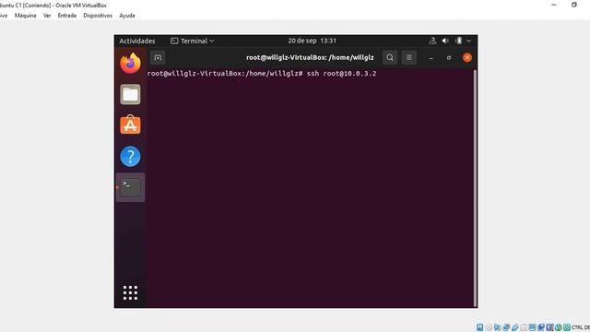Click the battery icon in top bar
Viewport: 590px width, 332px height.
[458, 41]
